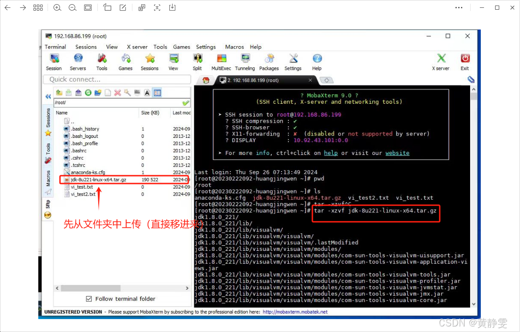Toggle the Follow terminal folder checkbox
This screenshot has width=520, height=332.
click(89, 299)
